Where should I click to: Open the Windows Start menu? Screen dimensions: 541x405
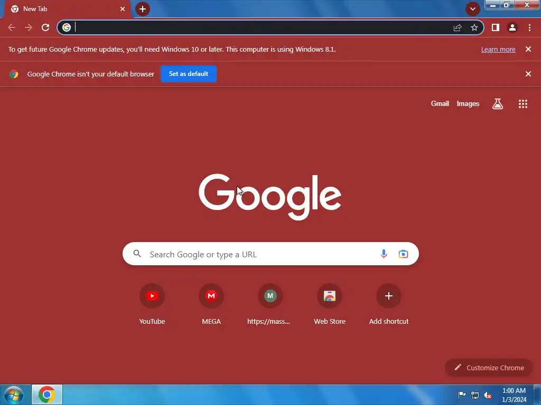[x=14, y=394]
